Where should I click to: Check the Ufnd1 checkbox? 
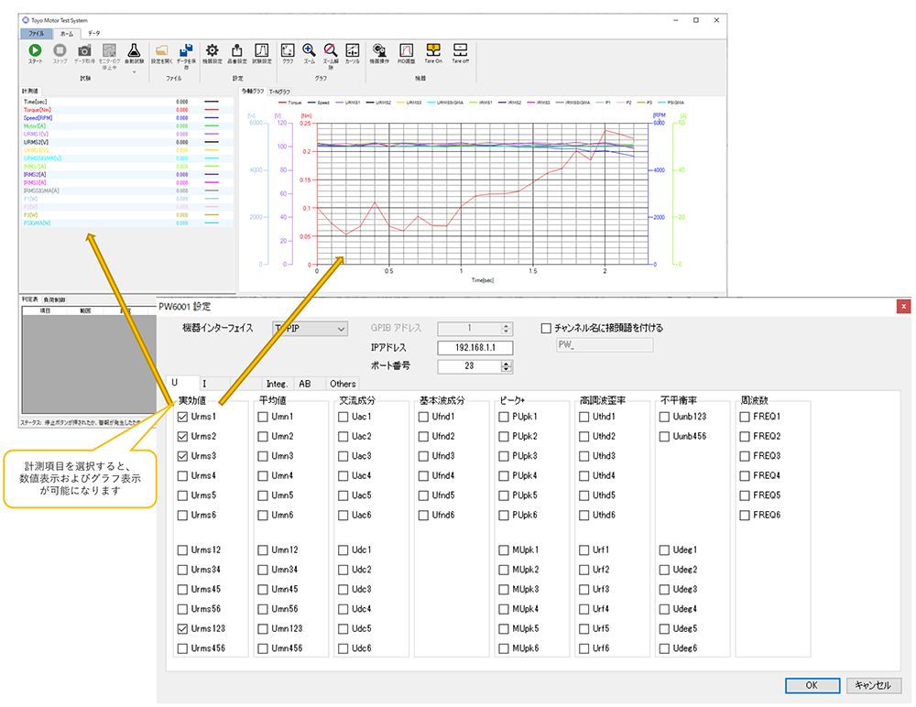point(423,418)
